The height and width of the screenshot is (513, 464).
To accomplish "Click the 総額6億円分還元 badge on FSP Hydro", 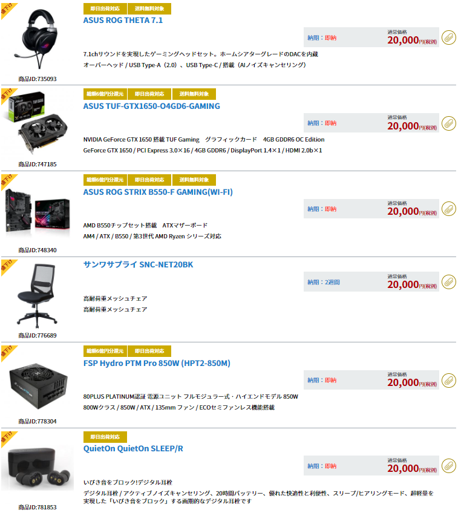I will click(105, 351).
